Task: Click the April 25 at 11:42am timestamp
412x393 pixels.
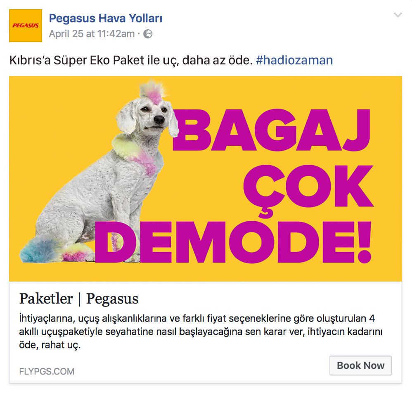Action: [x=92, y=34]
